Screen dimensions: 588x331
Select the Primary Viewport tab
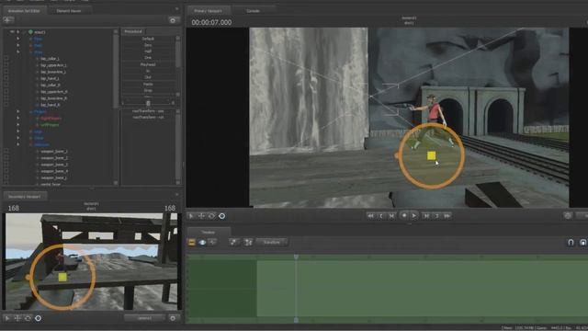point(209,11)
